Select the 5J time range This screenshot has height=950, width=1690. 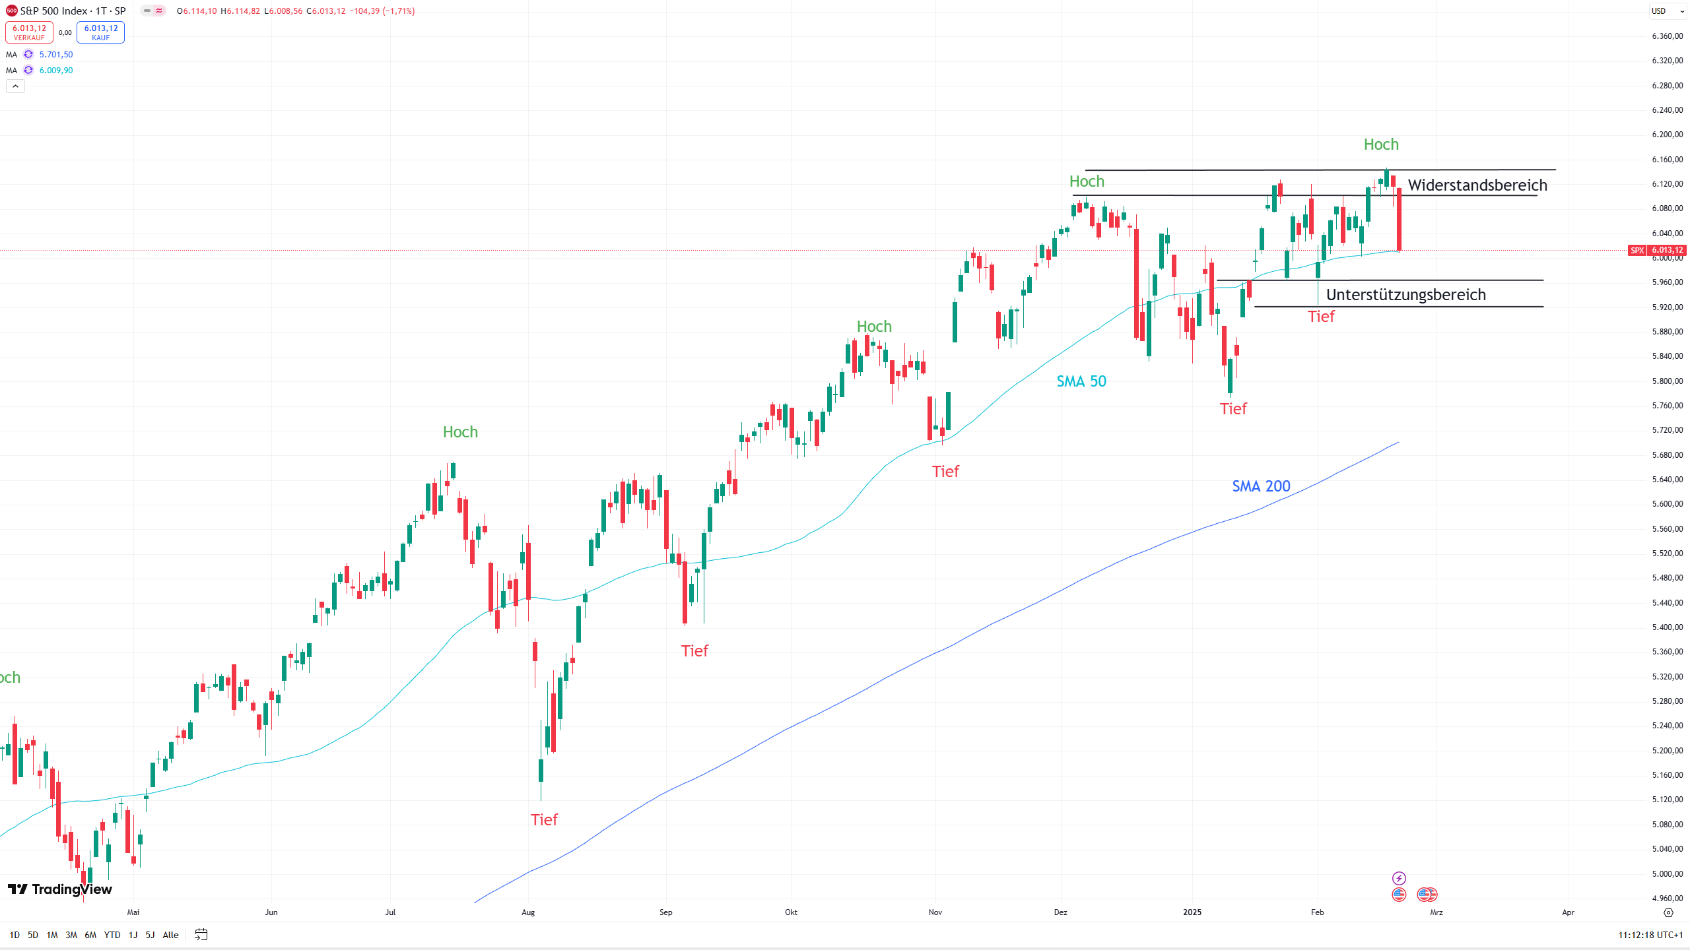pos(150,935)
